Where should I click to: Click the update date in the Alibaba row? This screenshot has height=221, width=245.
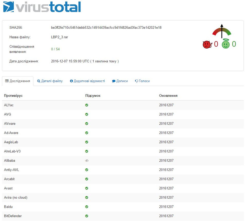tap(166, 161)
